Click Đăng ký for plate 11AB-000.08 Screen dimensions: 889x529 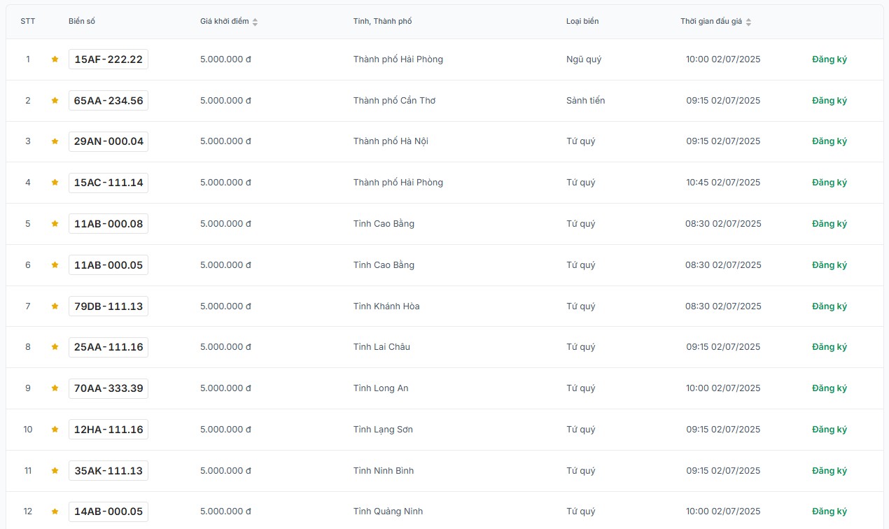click(829, 224)
